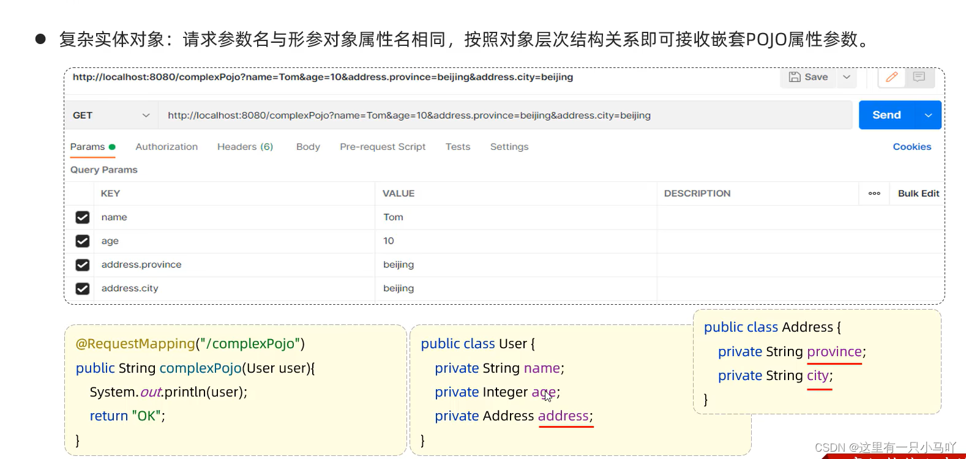
Task: Click the 'return "OK";' line
Action: (127, 416)
